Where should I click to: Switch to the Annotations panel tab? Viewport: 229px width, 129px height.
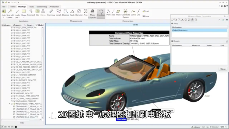(x=18, y=25)
